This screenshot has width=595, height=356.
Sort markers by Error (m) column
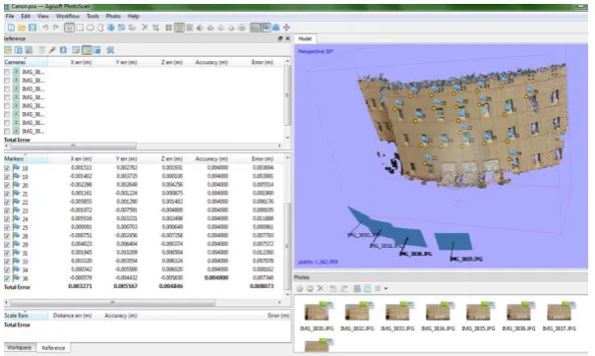click(263, 158)
